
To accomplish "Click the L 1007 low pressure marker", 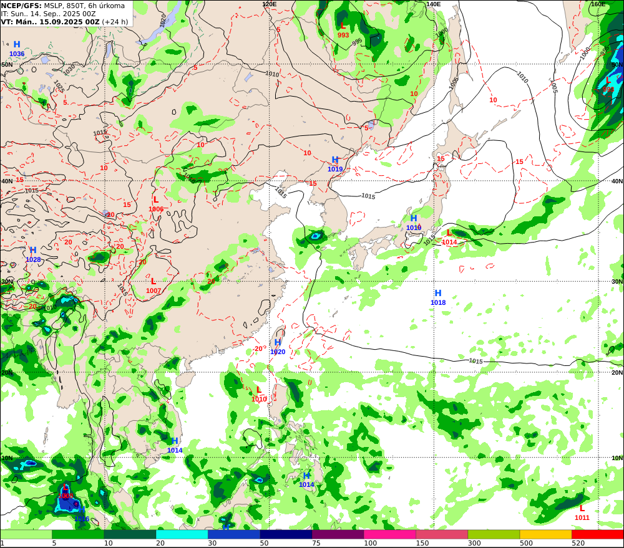I will tap(154, 286).
